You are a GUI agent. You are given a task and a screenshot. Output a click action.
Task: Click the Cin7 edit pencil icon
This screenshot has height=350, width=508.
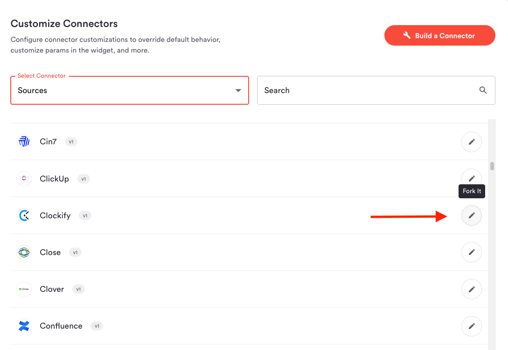[x=472, y=142]
